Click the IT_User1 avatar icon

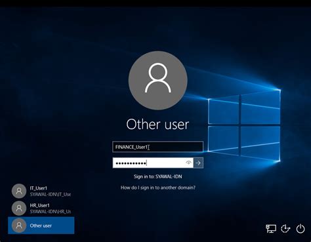(x=19, y=191)
